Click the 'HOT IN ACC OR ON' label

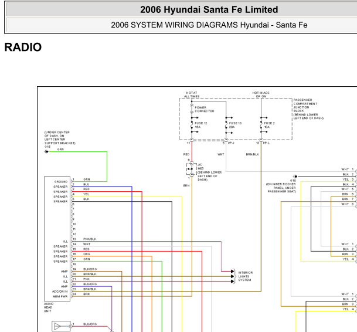(x=261, y=94)
